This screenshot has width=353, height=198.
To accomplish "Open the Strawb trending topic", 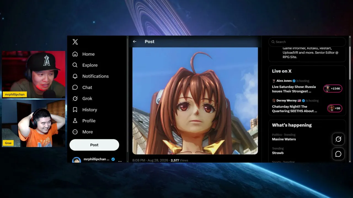I will point(278,153).
